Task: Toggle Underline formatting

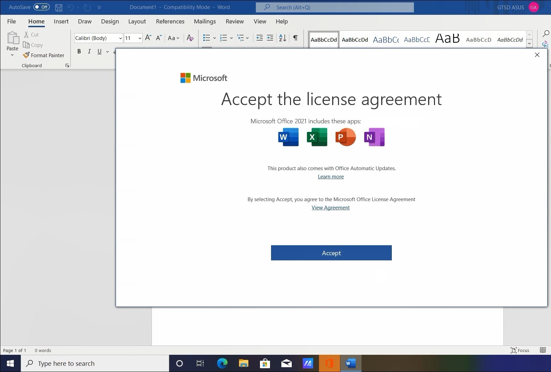Action: tap(99, 51)
